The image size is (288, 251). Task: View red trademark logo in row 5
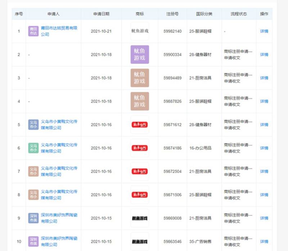click(140, 124)
